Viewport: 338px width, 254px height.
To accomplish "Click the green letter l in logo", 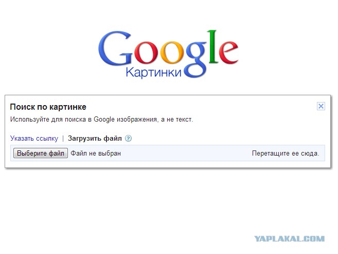I will click(x=212, y=46).
